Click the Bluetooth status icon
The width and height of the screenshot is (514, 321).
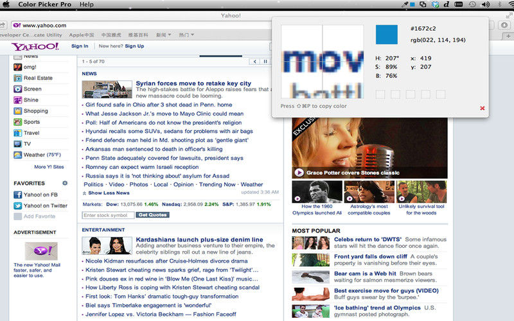[x=500, y=4]
